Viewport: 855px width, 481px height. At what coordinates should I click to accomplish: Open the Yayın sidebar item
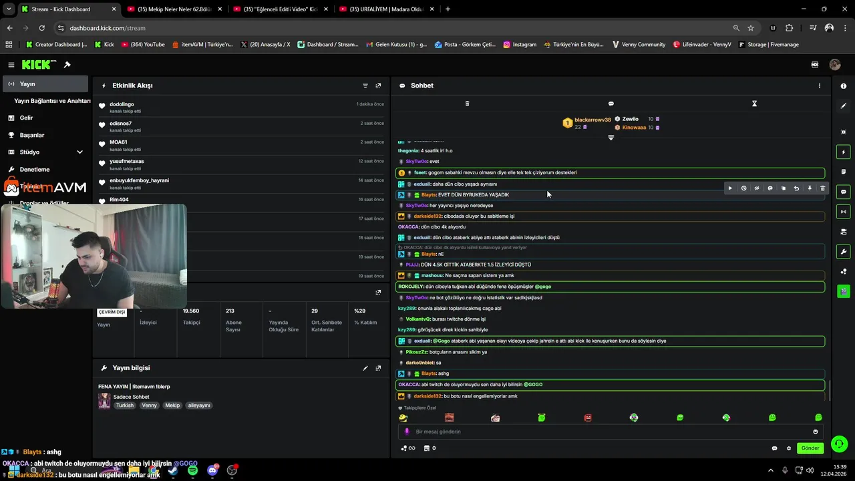pos(45,84)
